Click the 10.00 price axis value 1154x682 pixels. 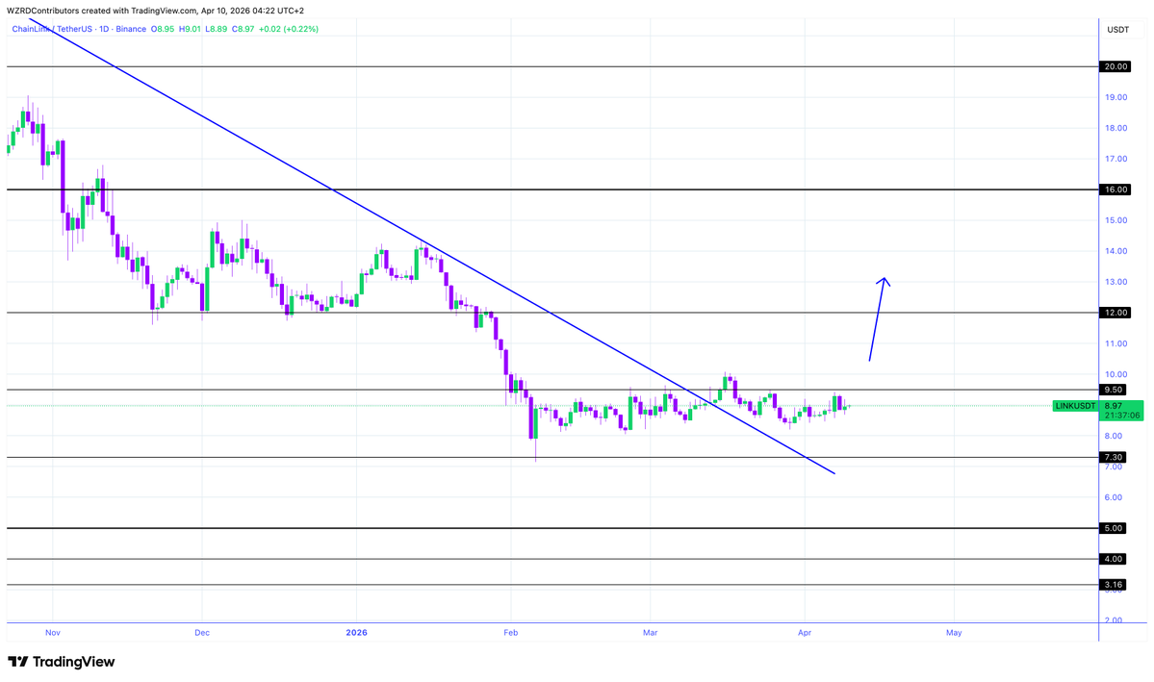(x=1116, y=374)
